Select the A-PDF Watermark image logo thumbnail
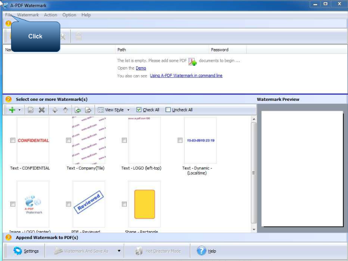 pyautogui.click(x=33, y=204)
